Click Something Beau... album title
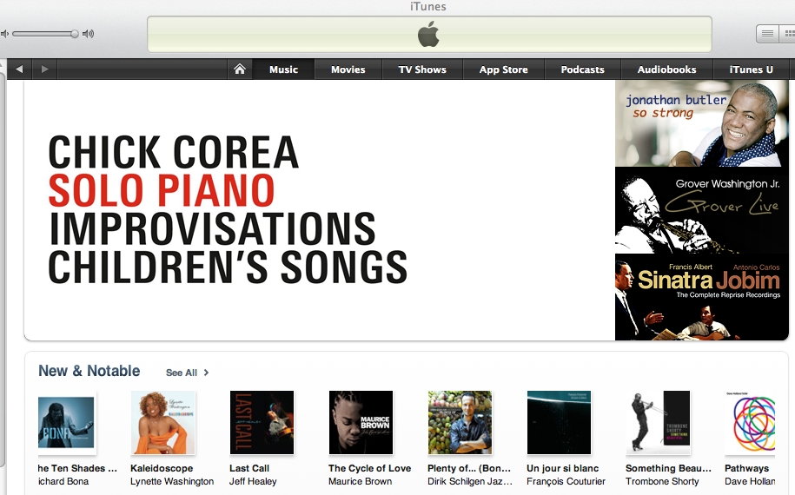This screenshot has height=495, width=795. [668, 468]
